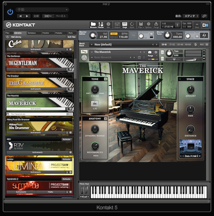Open the New (default) multi rack dropdown

(x=124, y=45)
